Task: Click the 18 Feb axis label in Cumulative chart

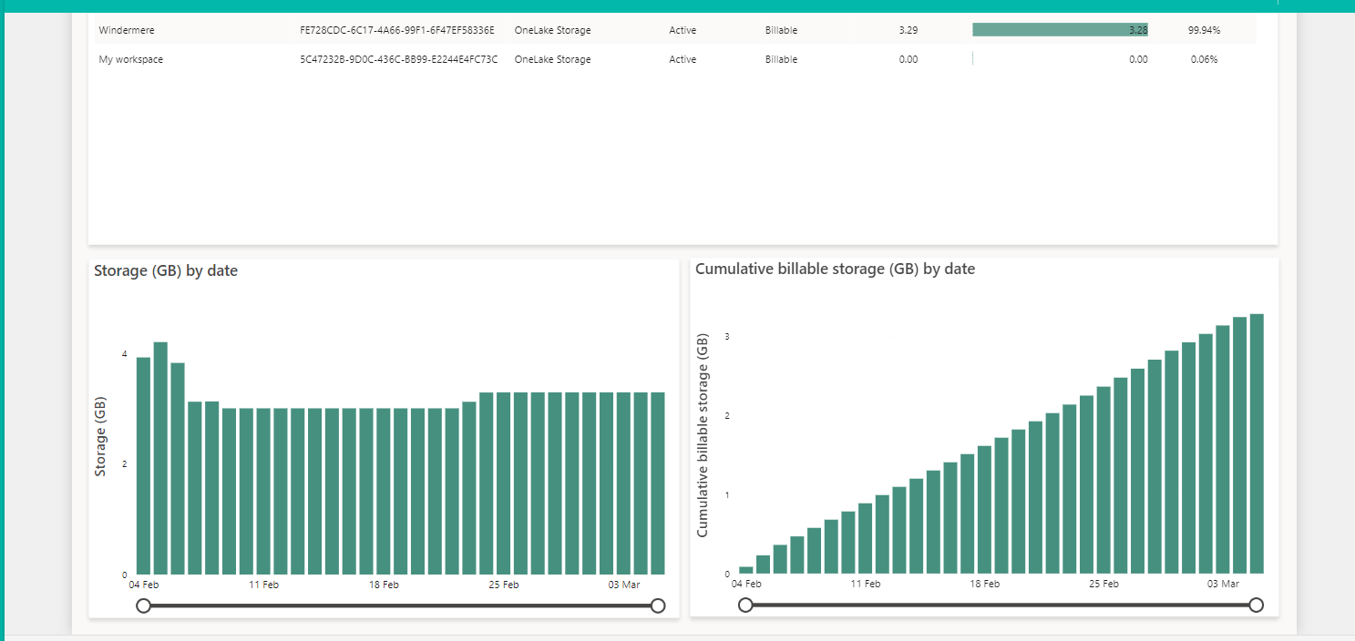Action: pyautogui.click(x=984, y=584)
